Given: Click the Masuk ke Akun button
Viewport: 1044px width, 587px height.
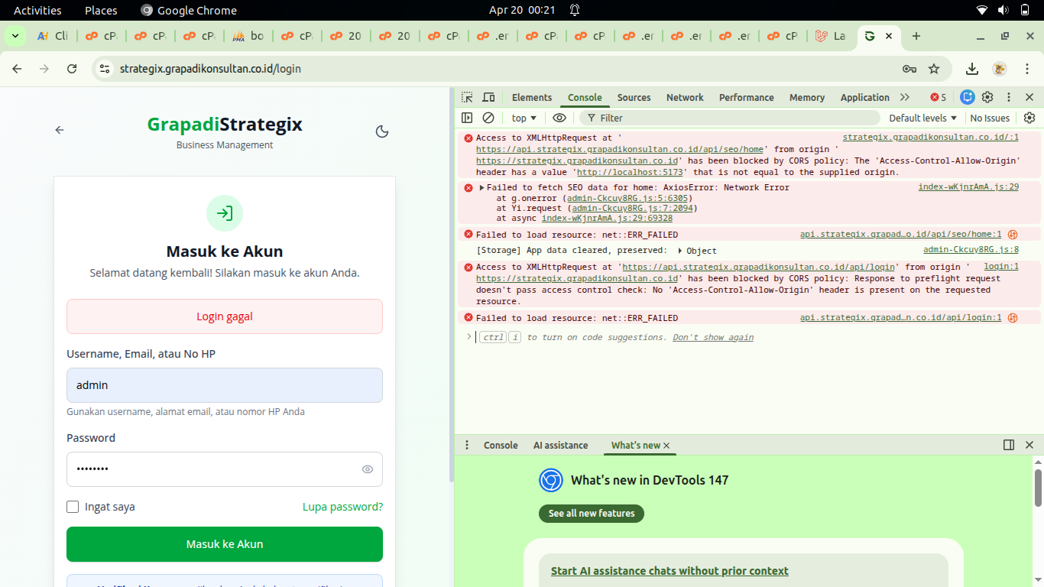Looking at the screenshot, I should 225,544.
